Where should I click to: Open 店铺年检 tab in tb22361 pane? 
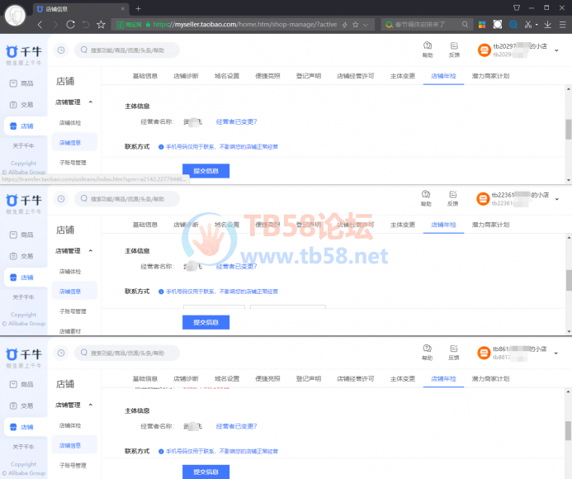point(443,225)
